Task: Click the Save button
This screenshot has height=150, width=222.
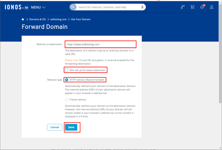Action: pyautogui.click(x=71, y=127)
